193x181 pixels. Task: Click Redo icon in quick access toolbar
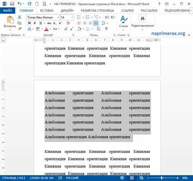point(29,4)
